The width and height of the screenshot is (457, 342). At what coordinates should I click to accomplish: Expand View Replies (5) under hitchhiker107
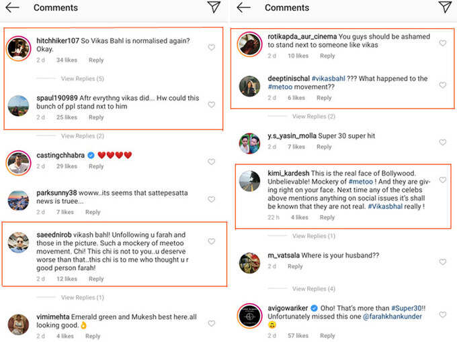pos(83,78)
